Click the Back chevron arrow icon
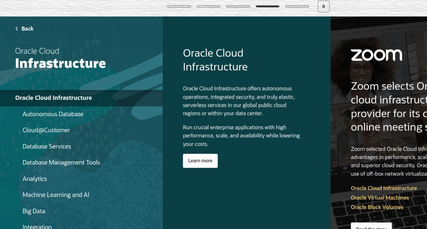Viewport: 427px width, 229px height. [x=17, y=29]
